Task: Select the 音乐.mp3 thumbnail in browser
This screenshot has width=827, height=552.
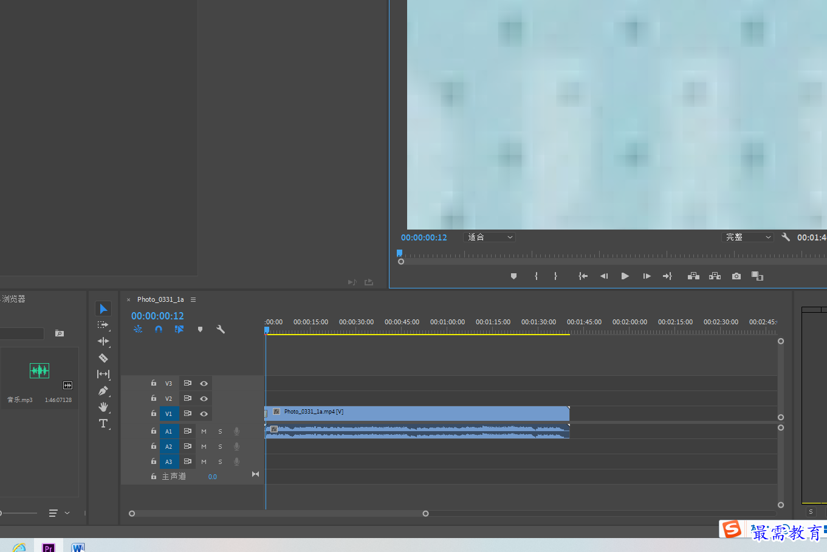Action: (39, 370)
